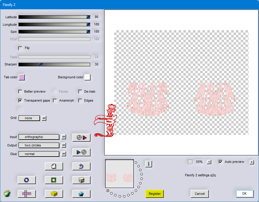Toggle the Auto preview checkbox
Screen dimensions: 259x202
pos(220,162)
